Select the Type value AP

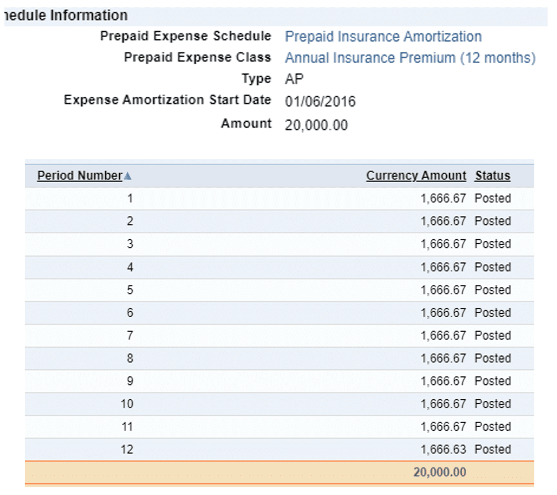click(x=294, y=79)
